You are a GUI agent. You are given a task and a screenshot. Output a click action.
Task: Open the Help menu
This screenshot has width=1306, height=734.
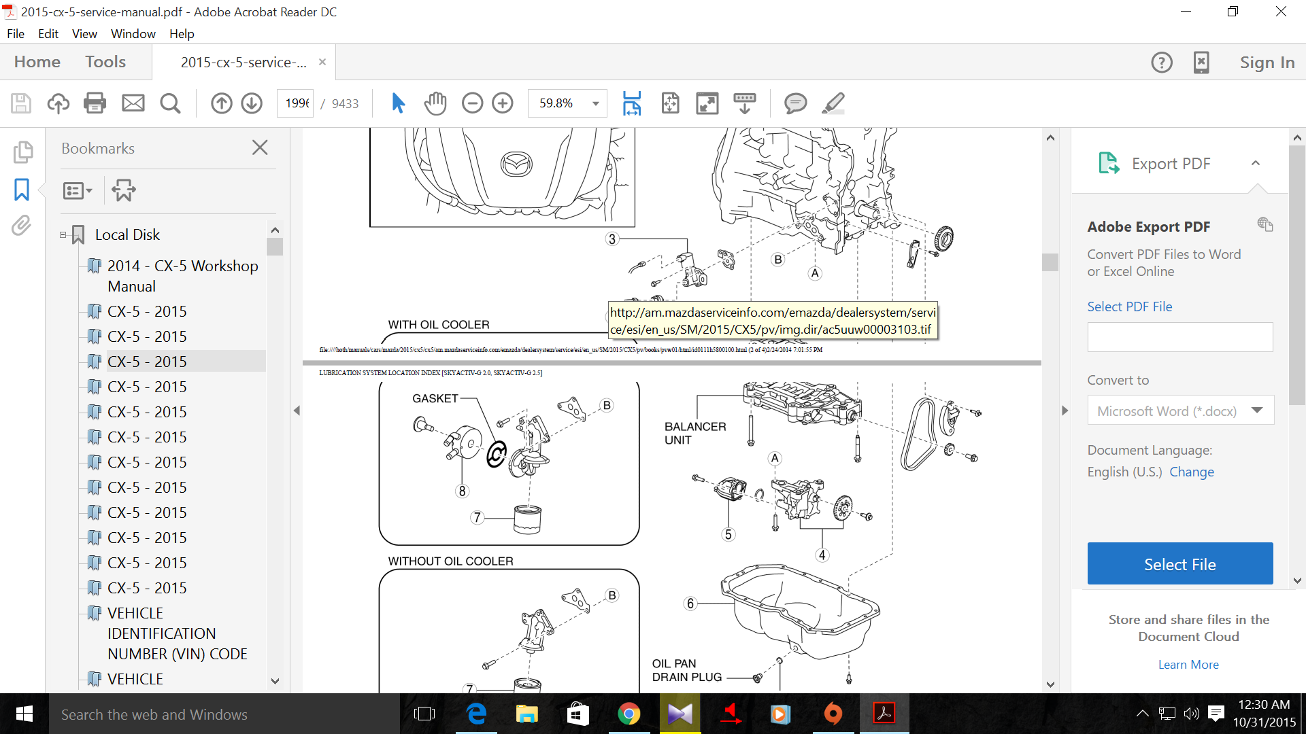[x=182, y=33]
